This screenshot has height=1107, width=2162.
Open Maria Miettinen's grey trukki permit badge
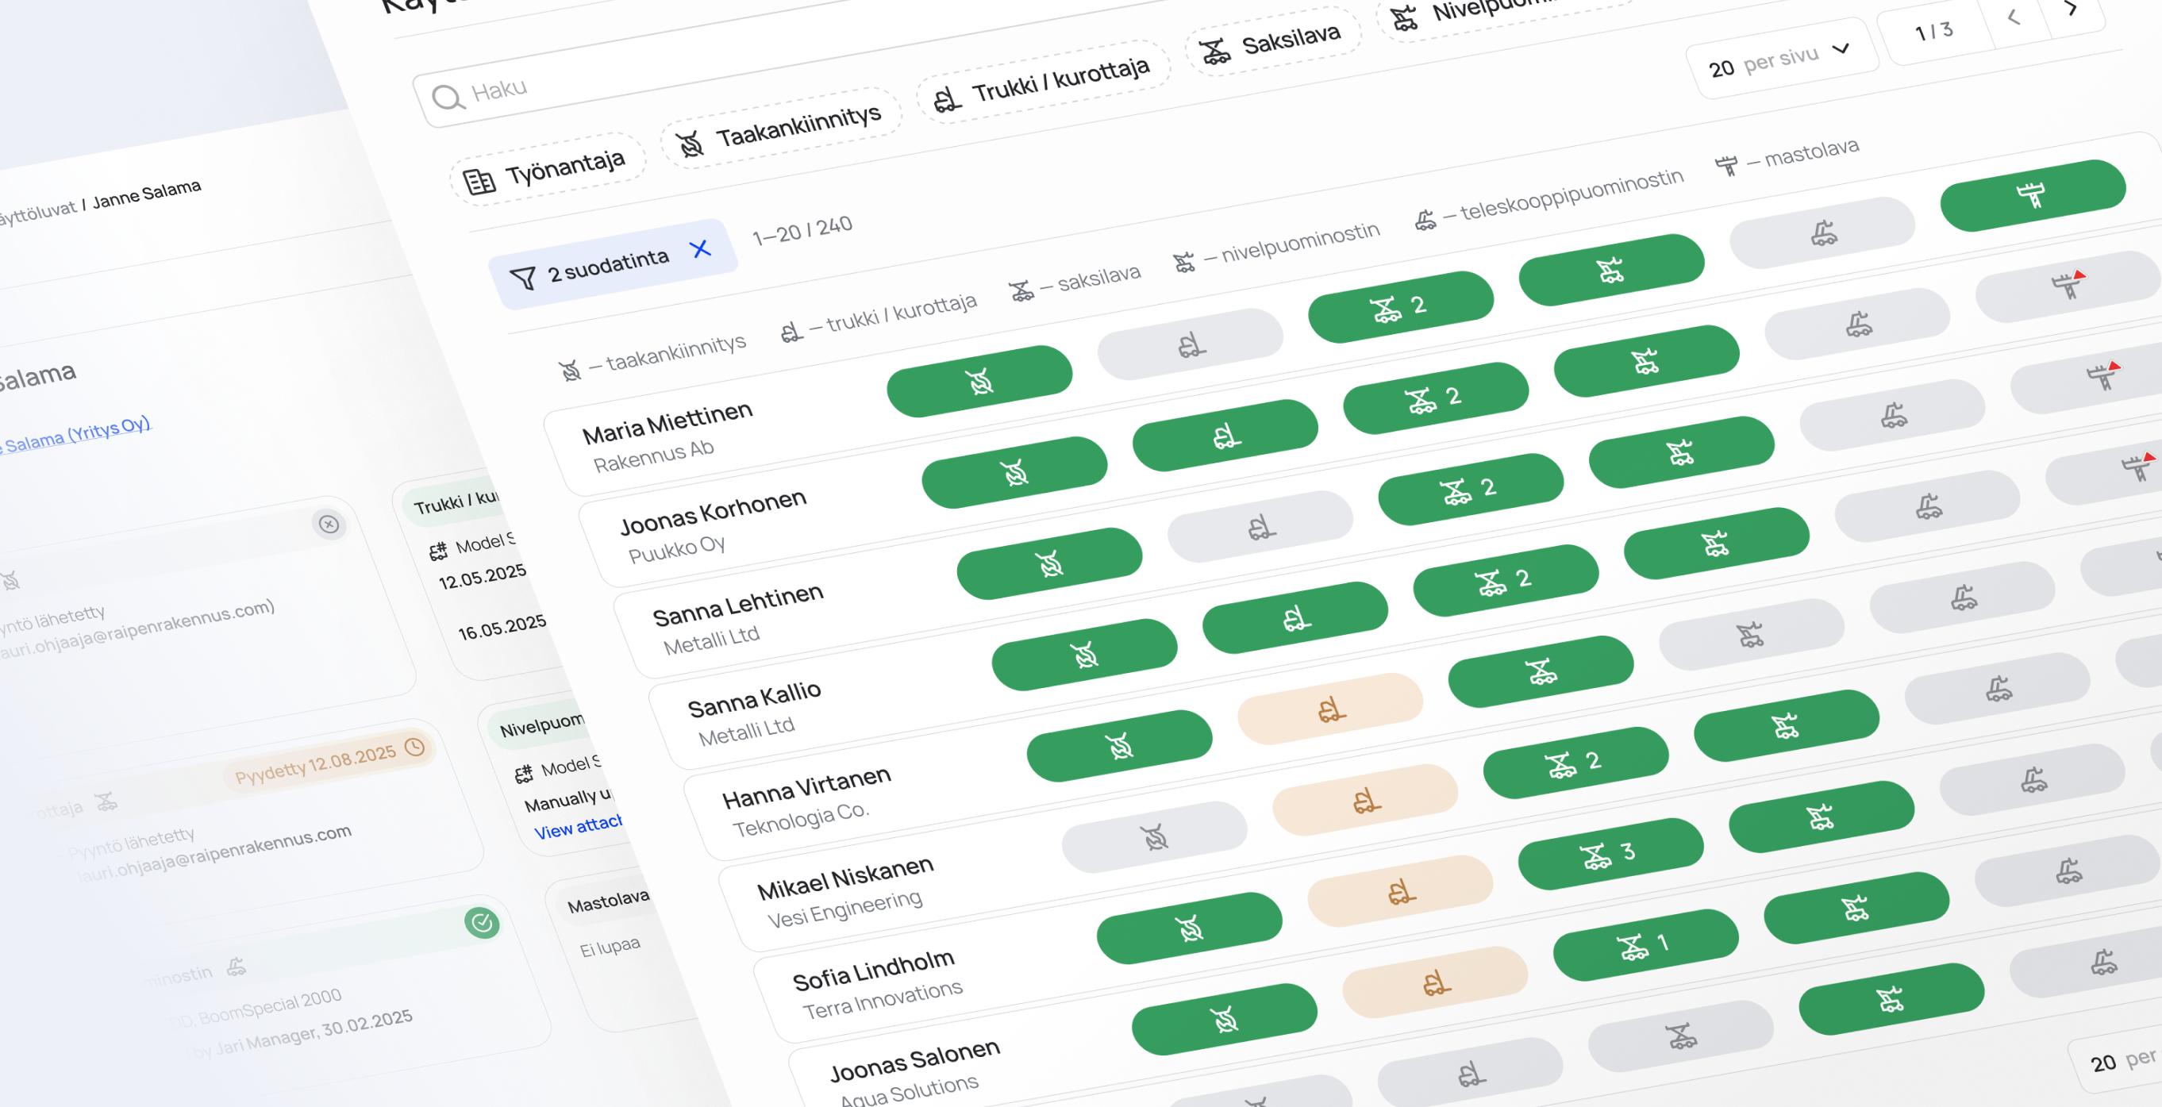coord(1190,344)
